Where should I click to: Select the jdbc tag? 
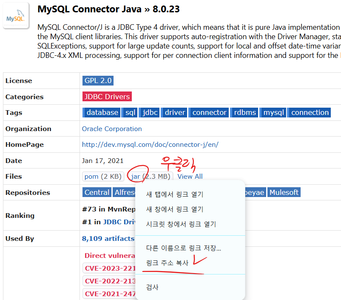tap(149, 113)
